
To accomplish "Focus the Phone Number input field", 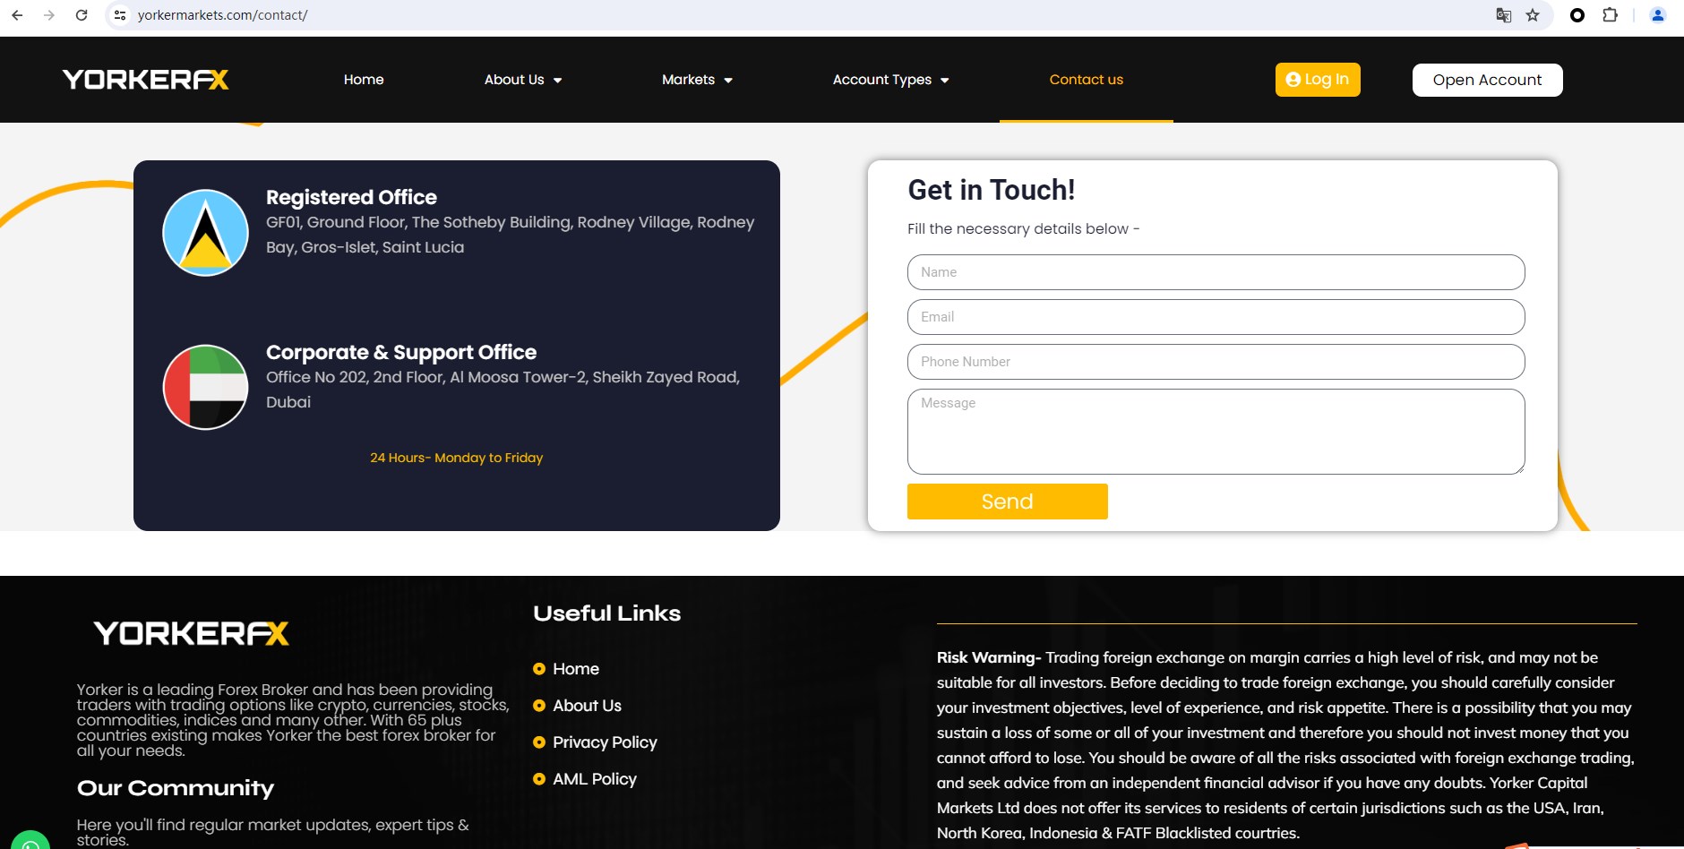I will (x=1216, y=362).
